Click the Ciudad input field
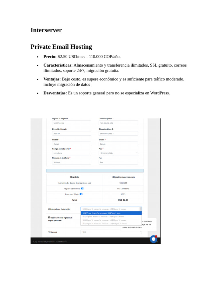 point(71,144)
